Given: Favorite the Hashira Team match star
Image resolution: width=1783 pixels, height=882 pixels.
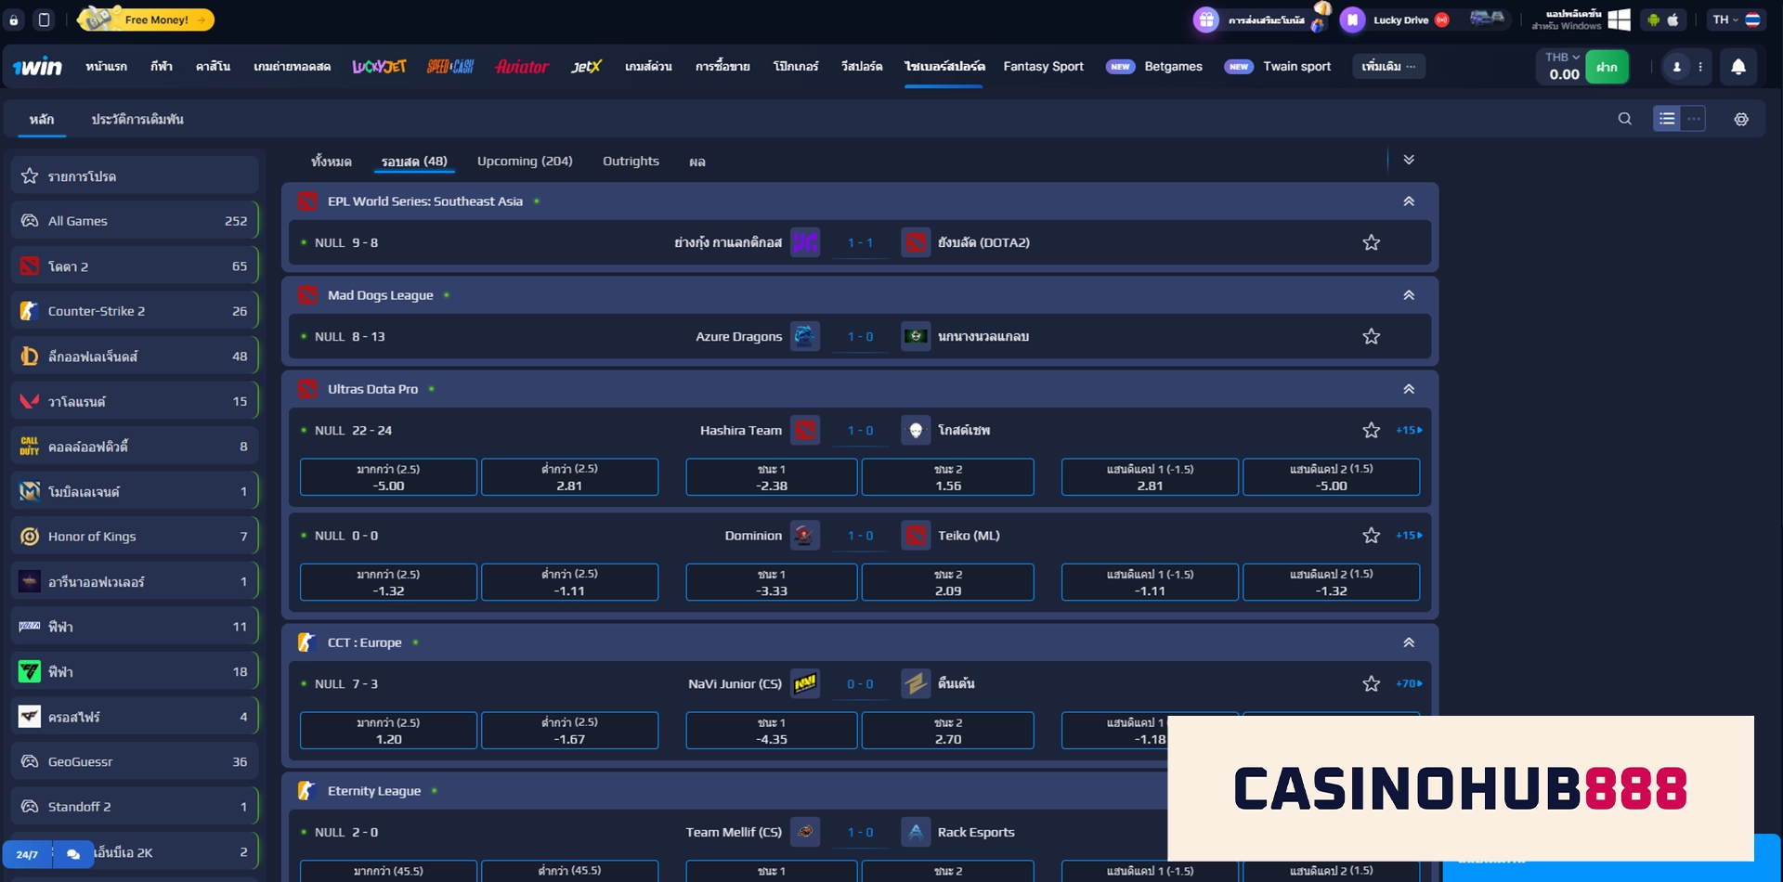Looking at the screenshot, I should 1371,430.
